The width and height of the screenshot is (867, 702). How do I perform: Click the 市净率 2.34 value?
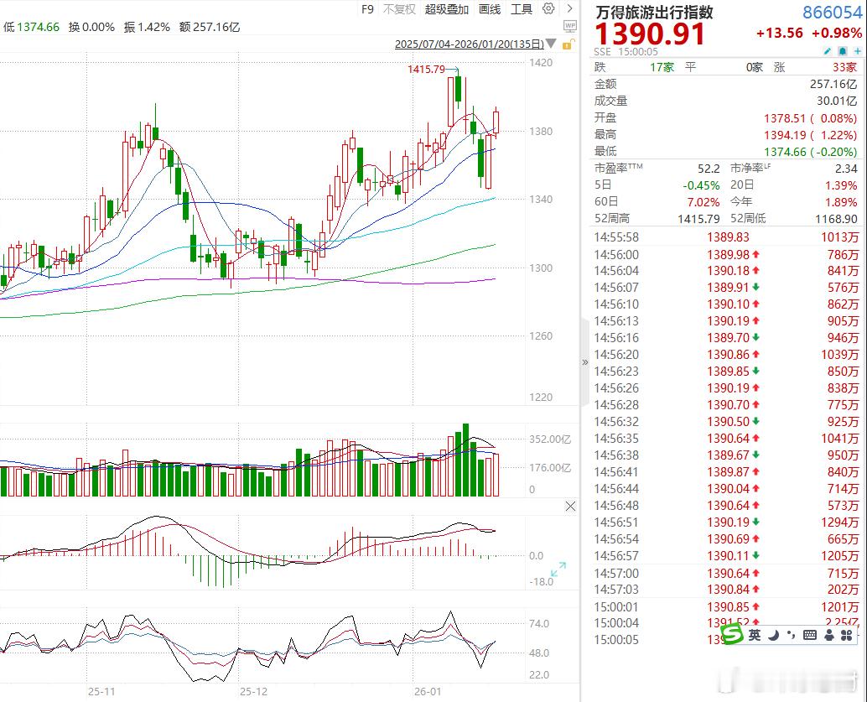point(846,169)
